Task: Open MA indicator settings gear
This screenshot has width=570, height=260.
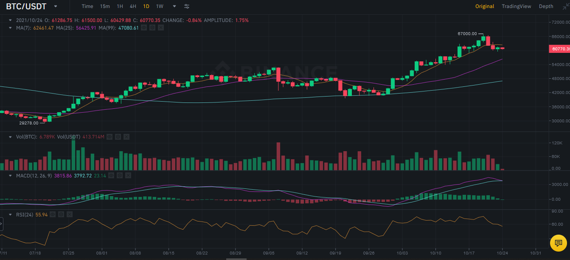Action: pos(152,28)
